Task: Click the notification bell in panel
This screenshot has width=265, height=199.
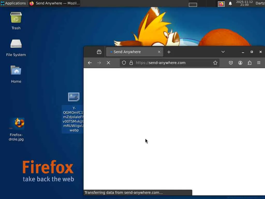Action: (x=230, y=4)
